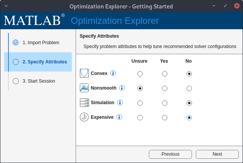This screenshot has width=243, height=163.
Task: Mark Nonsmooth as Yes
Action: (165, 88)
